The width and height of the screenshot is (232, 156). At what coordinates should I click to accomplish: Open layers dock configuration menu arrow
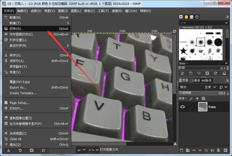(x=227, y=80)
